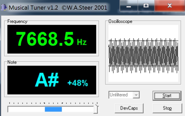Maximize the Musical Tuner window
This screenshot has height=116, width=185.
(x=146, y=6)
